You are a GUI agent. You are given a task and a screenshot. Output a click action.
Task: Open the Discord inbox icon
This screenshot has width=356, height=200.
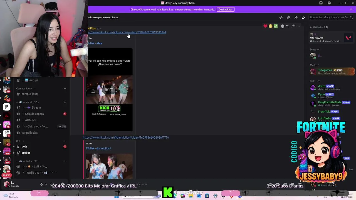(321, 3)
